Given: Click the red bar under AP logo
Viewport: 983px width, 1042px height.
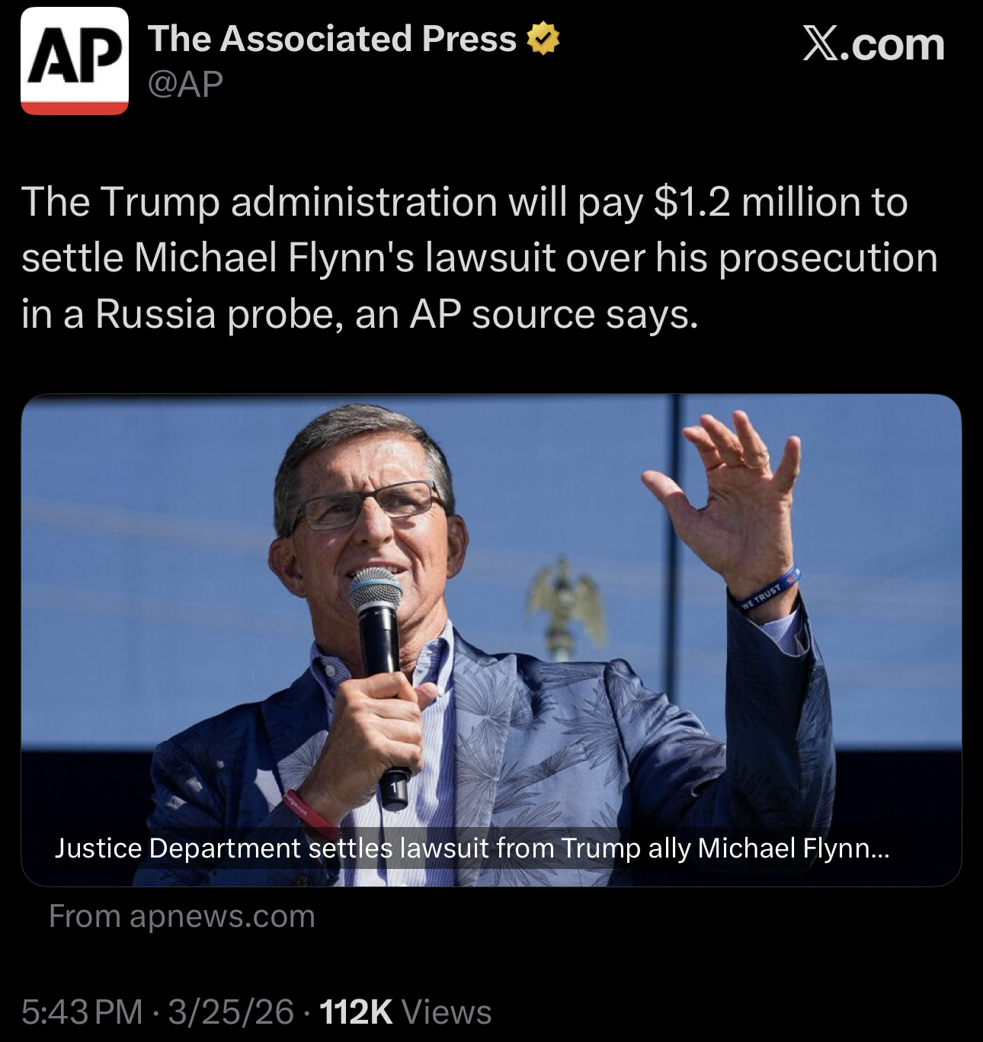Looking at the screenshot, I should coord(75,107).
